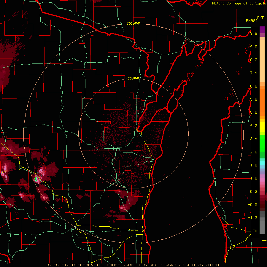This screenshot has width=267, height=267.
Task: Click the TH threshold label on the scale
Action: [x=255, y=231]
